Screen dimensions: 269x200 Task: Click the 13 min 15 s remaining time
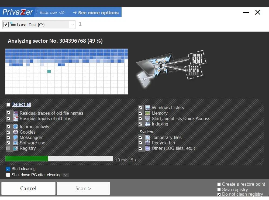(x=126, y=160)
